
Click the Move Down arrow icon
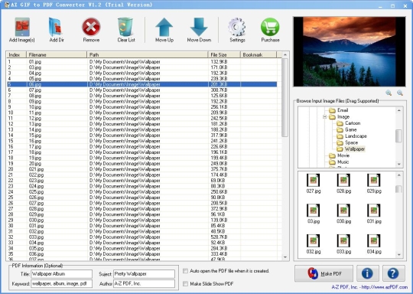point(199,27)
